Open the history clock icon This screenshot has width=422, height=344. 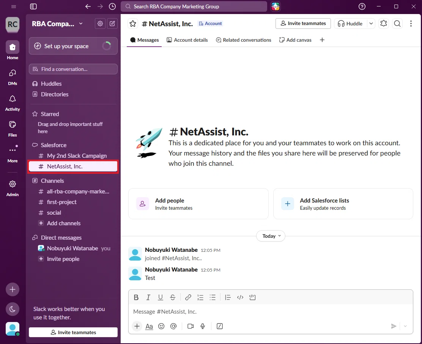(112, 6)
